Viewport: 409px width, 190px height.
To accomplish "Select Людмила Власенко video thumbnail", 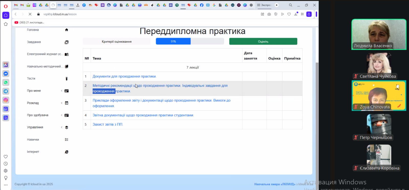I will [379, 34].
